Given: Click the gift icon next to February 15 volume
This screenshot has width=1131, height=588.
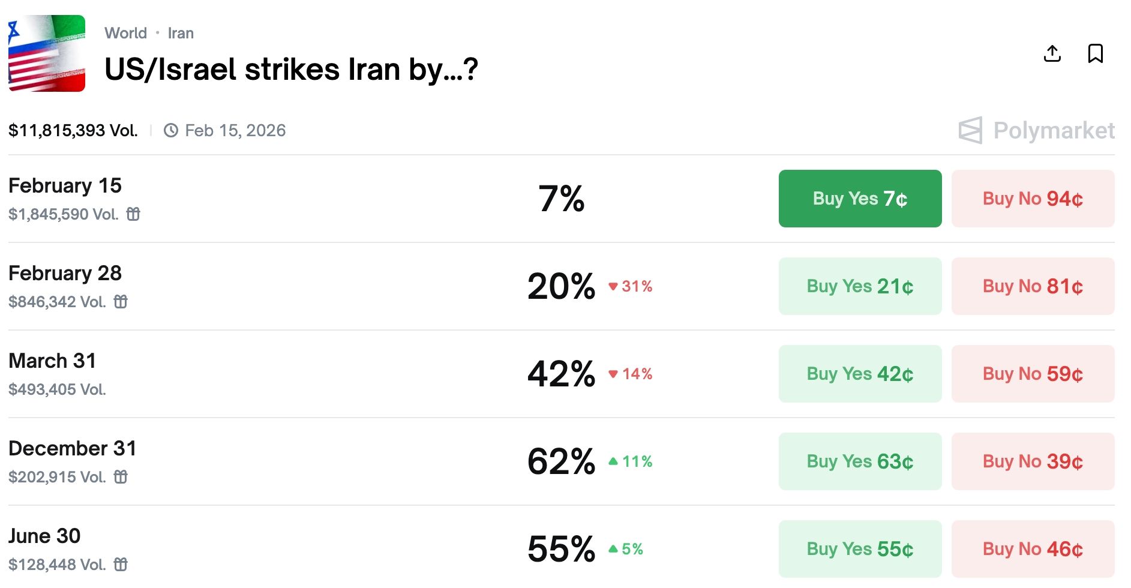Looking at the screenshot, I should (133, 214).
